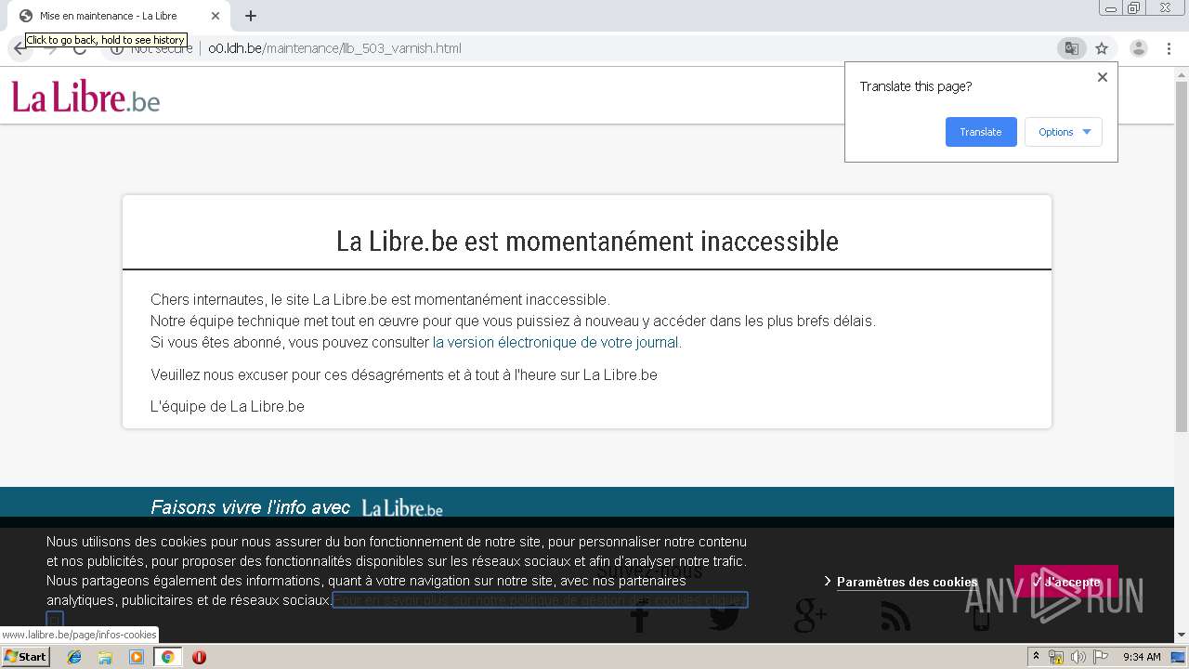Bookmark this page with the star icon
Image resolution: width=1189 pixels, height=669 pixels.
pos(1102,48)
